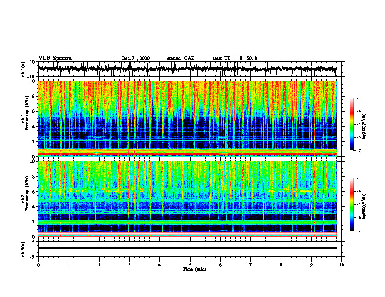Click the ch.2 color bar log(PSD) unit label
Image resolution: width=385 pixels, height=297 pixels.
[365, 206]
